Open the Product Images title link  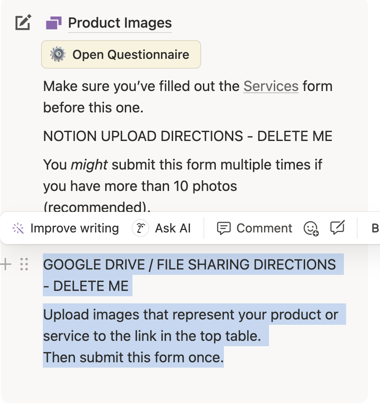(120, 23)
